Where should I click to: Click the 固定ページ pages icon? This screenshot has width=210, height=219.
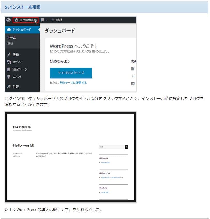(9, 69)
